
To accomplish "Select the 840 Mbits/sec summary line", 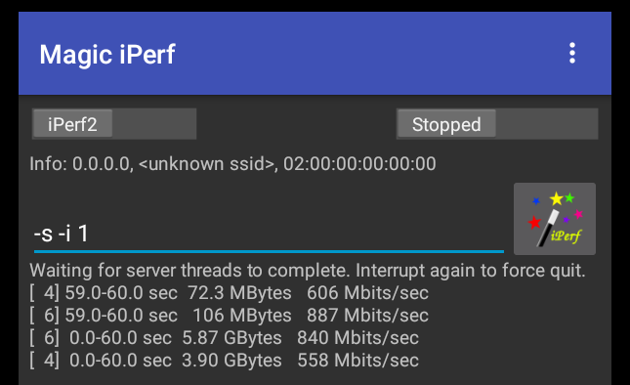I will click(225, 338).
